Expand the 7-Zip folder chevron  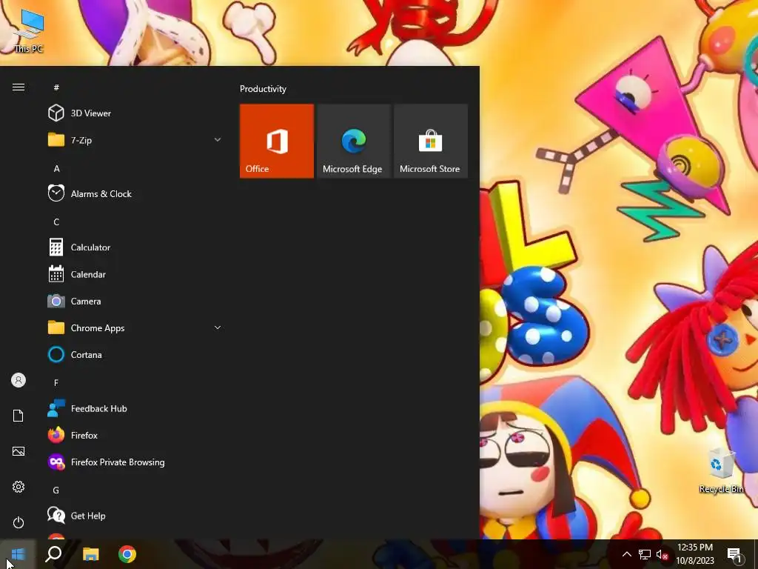[x=218, y=140]
